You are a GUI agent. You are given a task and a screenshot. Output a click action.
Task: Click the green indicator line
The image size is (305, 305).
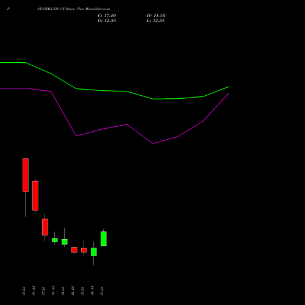coord(127,91)
